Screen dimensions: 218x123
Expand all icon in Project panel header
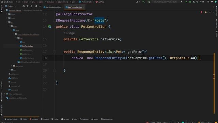tap(27, 6)
